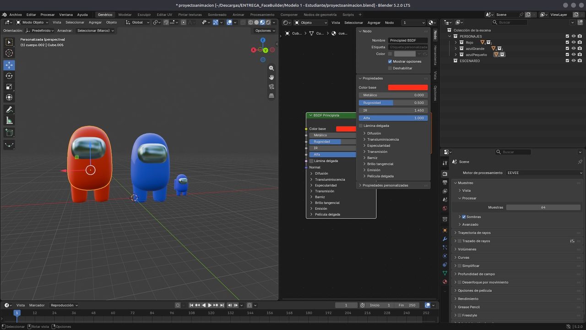Expand Difusión section in the Propiedades panel
Viewport: 586px width, 330px height.
tap(373, 133)
